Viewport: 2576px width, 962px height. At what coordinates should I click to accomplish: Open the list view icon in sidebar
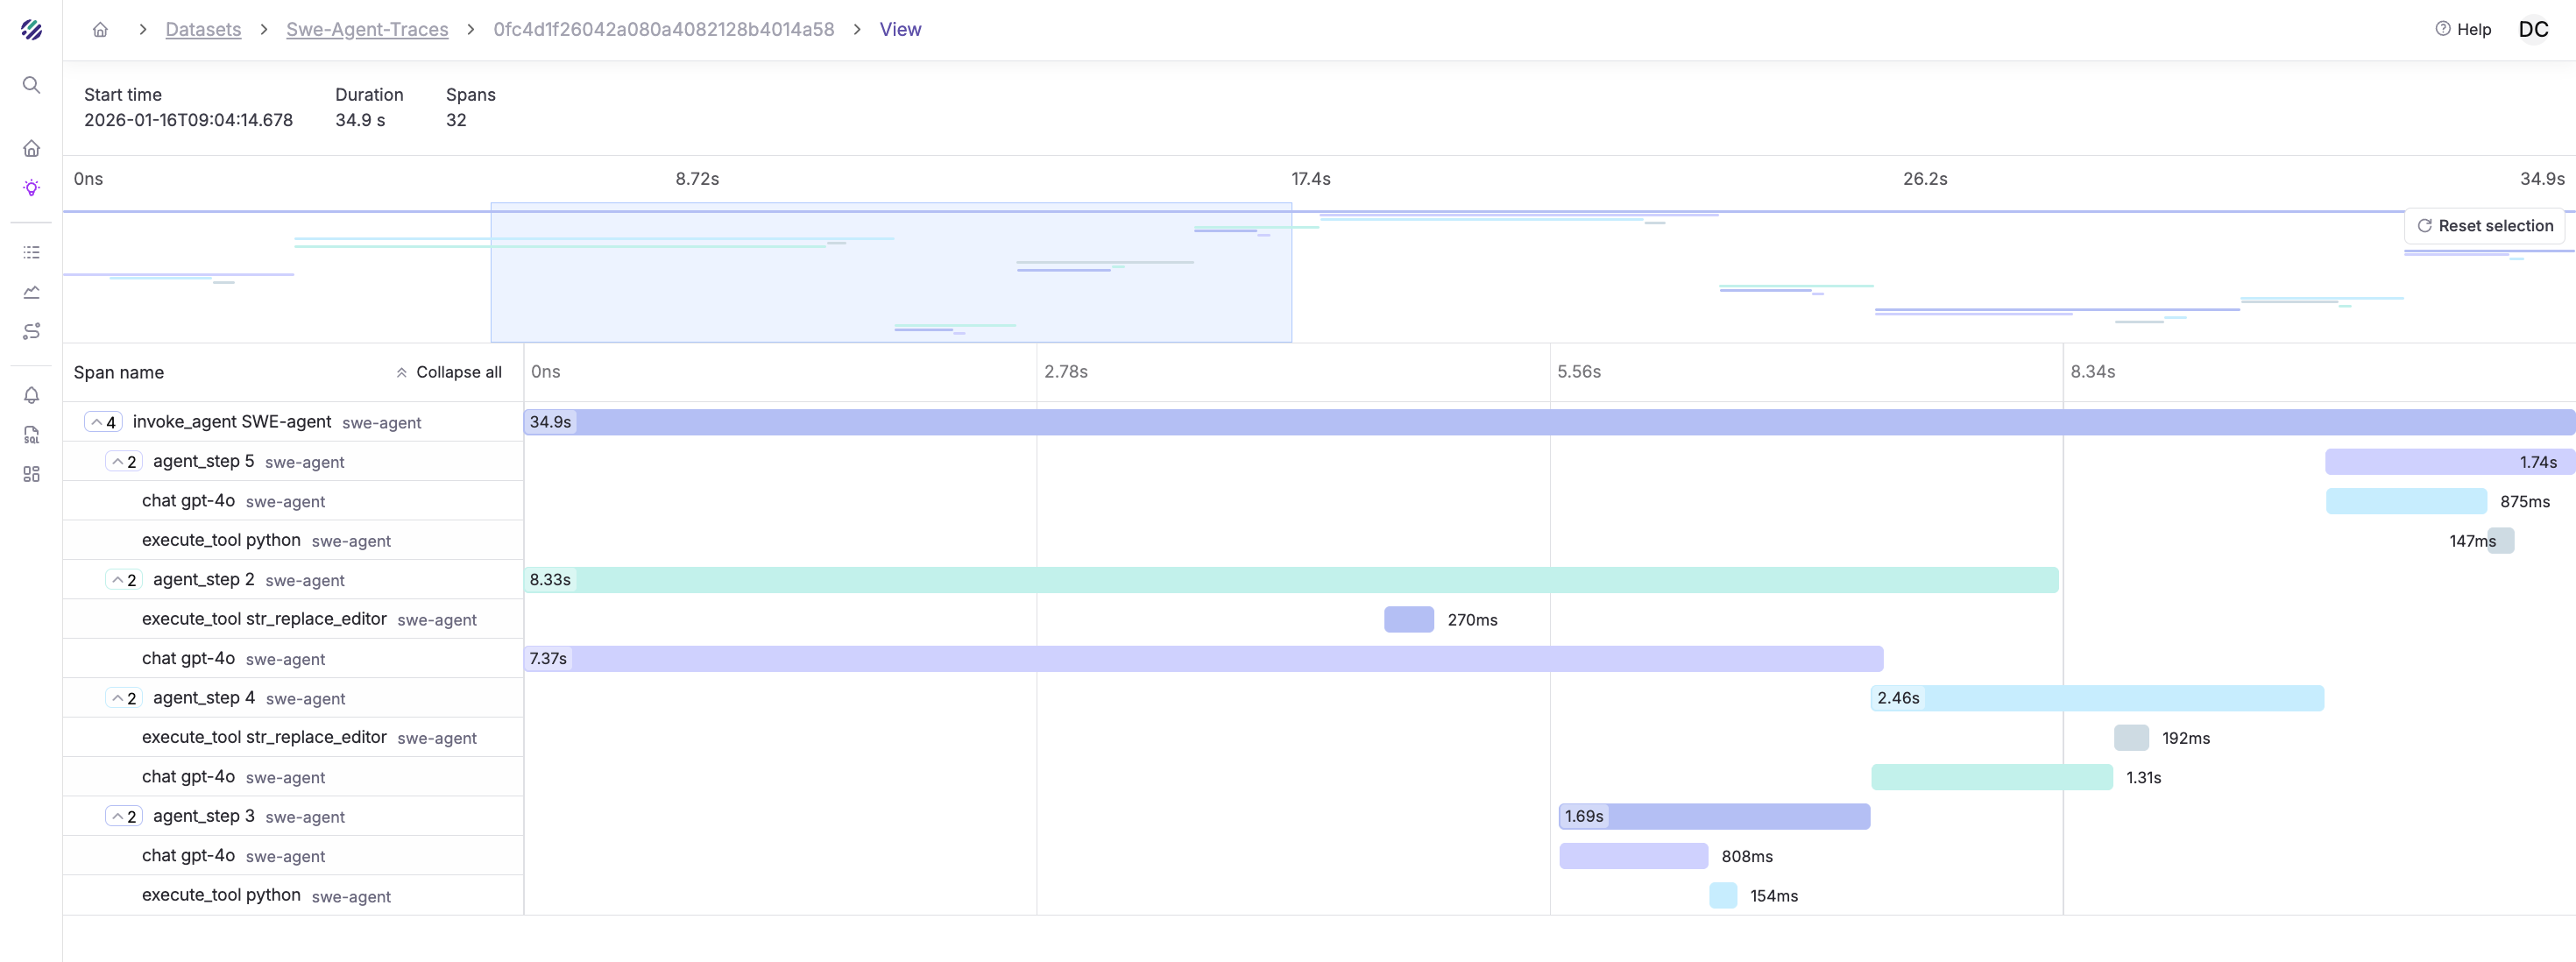(31, 253)
